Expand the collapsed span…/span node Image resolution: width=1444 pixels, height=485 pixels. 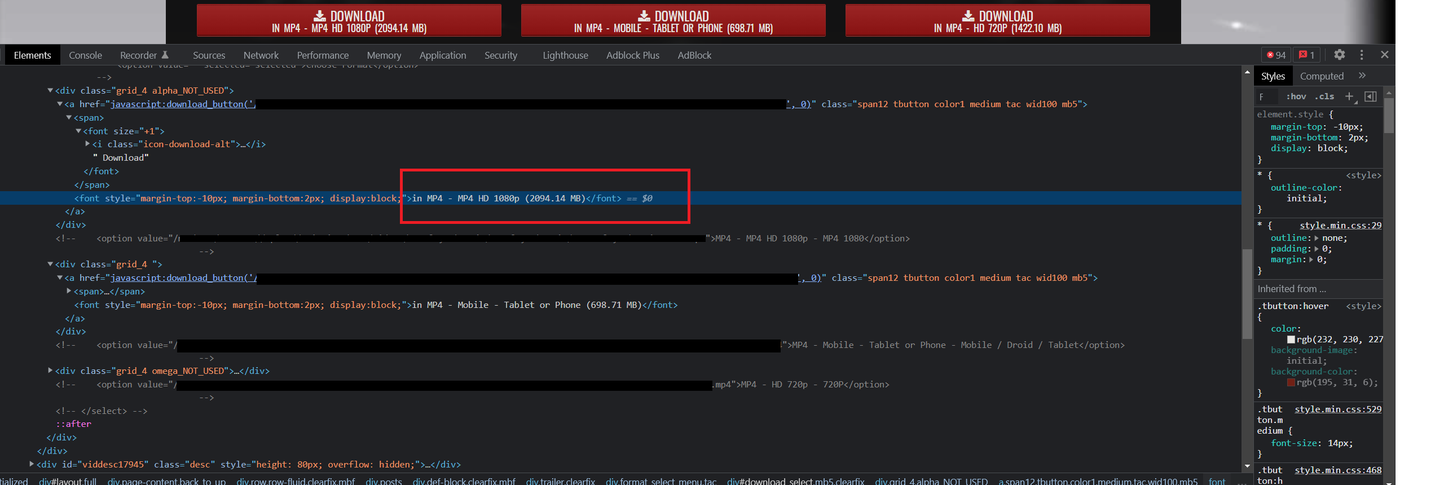69,291
